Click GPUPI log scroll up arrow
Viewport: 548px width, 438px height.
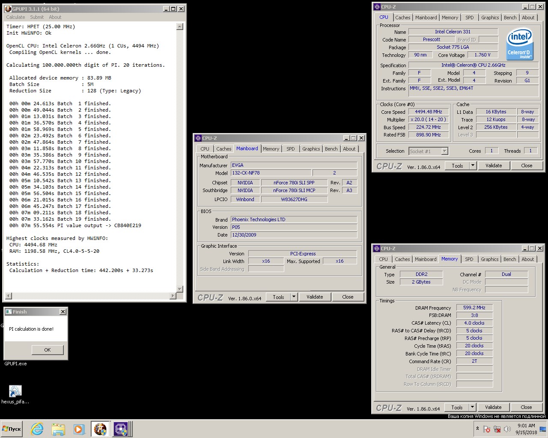(180, 27)
